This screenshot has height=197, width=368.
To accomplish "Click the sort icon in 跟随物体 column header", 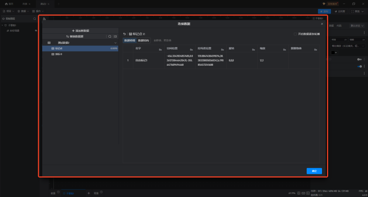I will 315,50.
